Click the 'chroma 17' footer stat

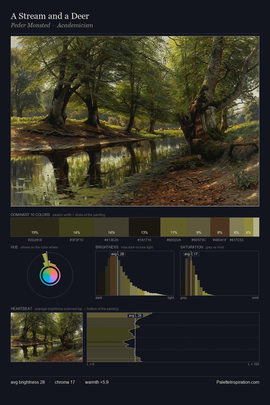click(65, 382)
